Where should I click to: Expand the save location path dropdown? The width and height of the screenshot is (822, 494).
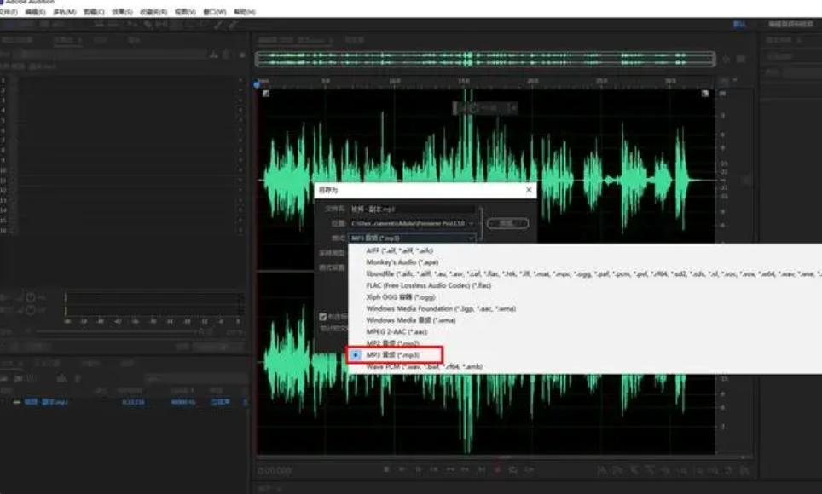[x=471, y=223]
